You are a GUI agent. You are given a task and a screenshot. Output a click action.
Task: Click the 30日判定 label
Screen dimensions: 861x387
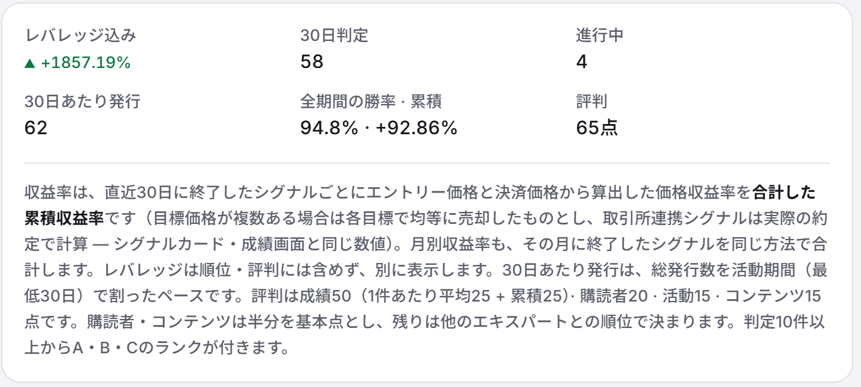(334, 36)
